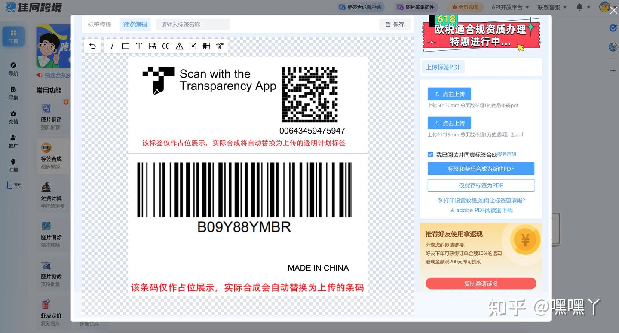Open the 鲁班 logo link in the sidebar
This screenshot has height=333, width=619.
pos(13,185)
